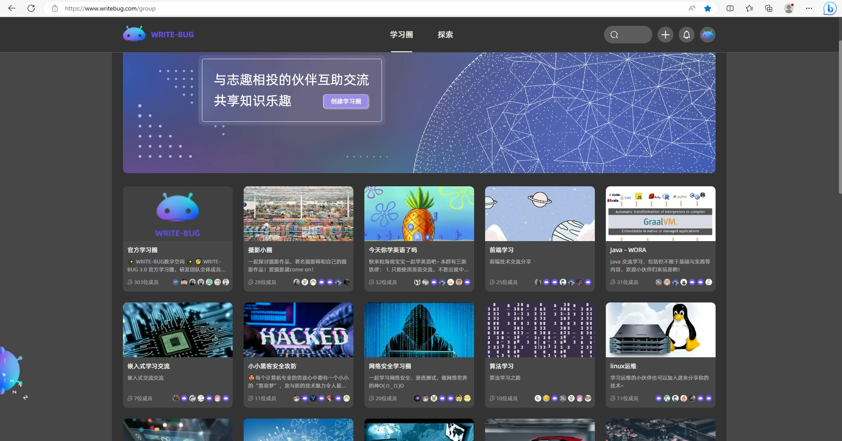Click the 前端技术交流分享 description
The width and height of the screenshot is (842, 441).
tap(510, 262)
